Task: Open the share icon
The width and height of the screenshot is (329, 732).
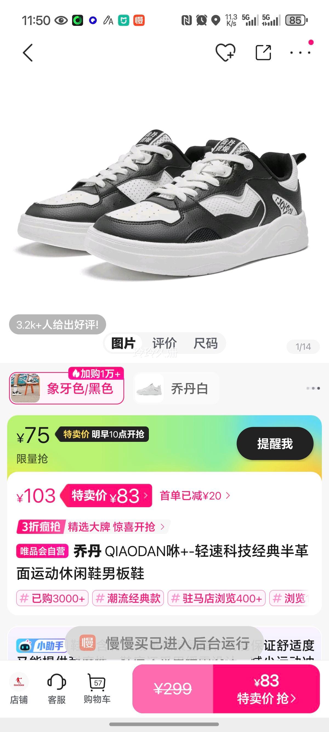Action: click(263, 52)
